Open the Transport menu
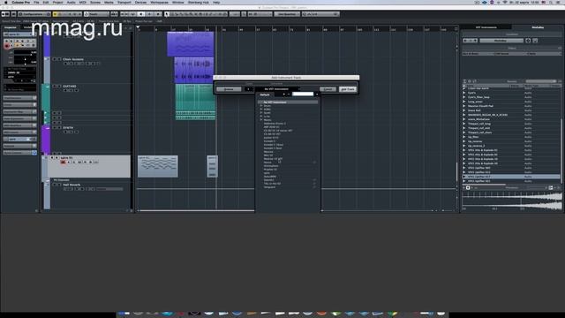 tap(124, 2)
